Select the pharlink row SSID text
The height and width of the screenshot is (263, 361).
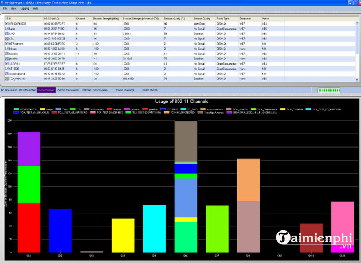pos(13,59)
